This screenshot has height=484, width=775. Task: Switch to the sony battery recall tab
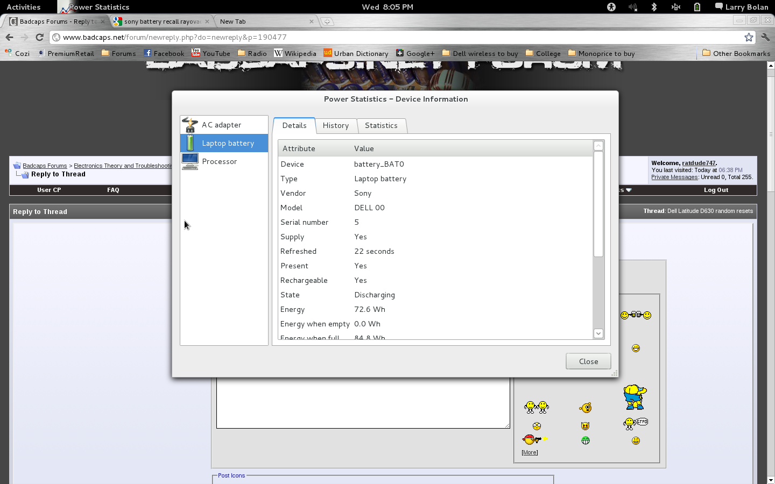point(161,22)
